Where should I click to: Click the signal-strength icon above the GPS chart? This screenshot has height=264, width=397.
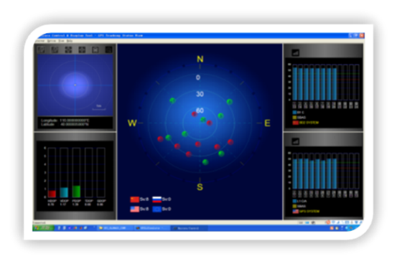coord(295,141)
